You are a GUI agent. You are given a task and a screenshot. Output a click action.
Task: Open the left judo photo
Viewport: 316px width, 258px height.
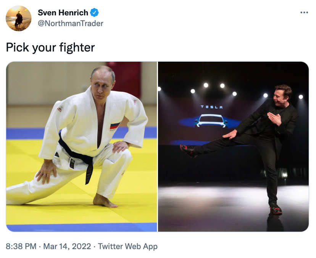tap(81, 146)
